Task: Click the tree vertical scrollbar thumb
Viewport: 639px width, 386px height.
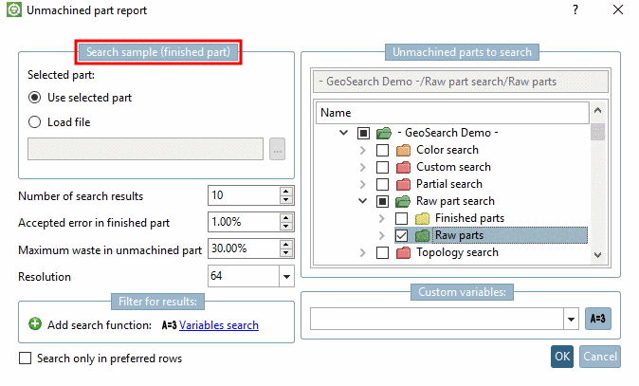Action: [x=598, y=132]
